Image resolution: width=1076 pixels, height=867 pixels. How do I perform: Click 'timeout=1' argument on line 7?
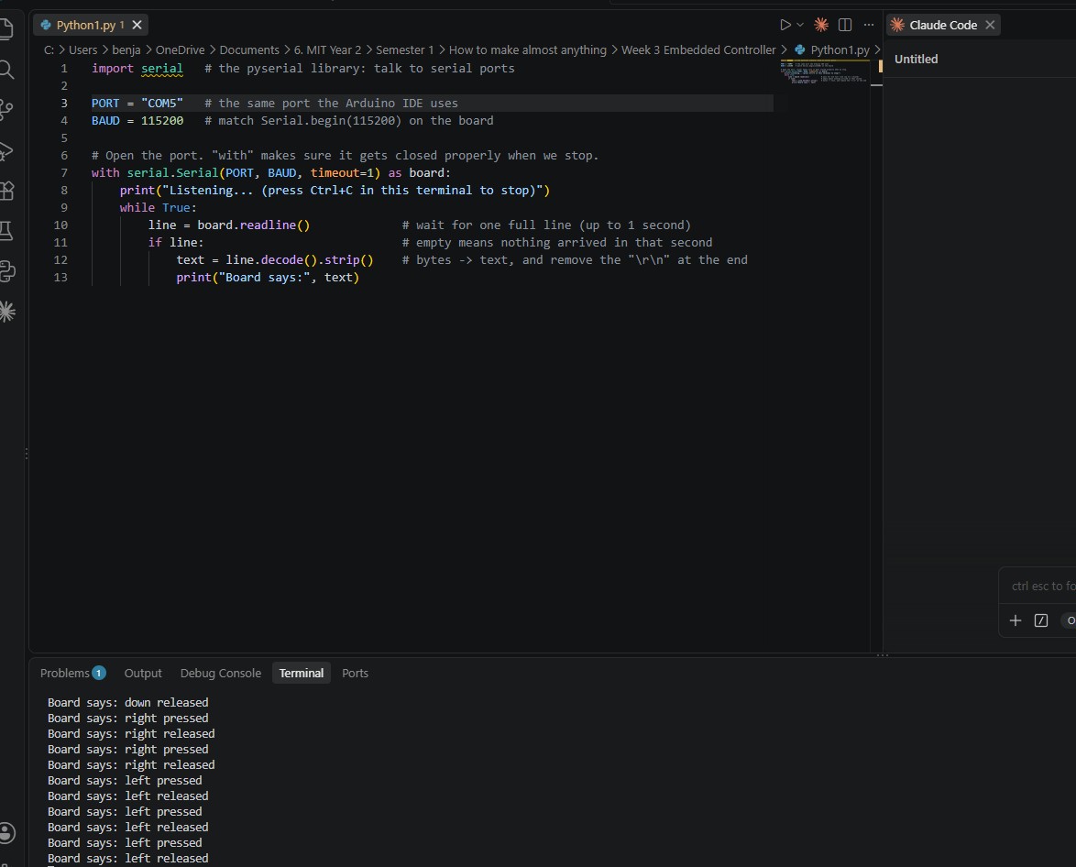pyautogui.click(x=342, y=173)
